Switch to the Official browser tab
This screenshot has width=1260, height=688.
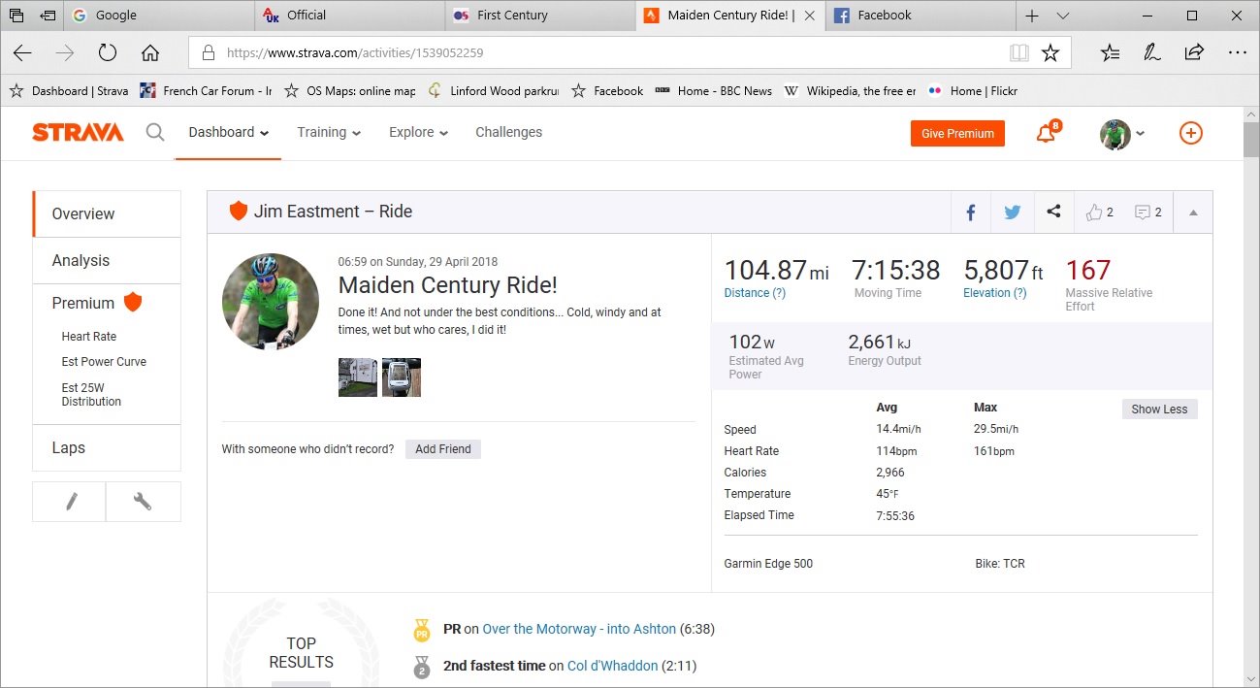(x=348, y=16)
